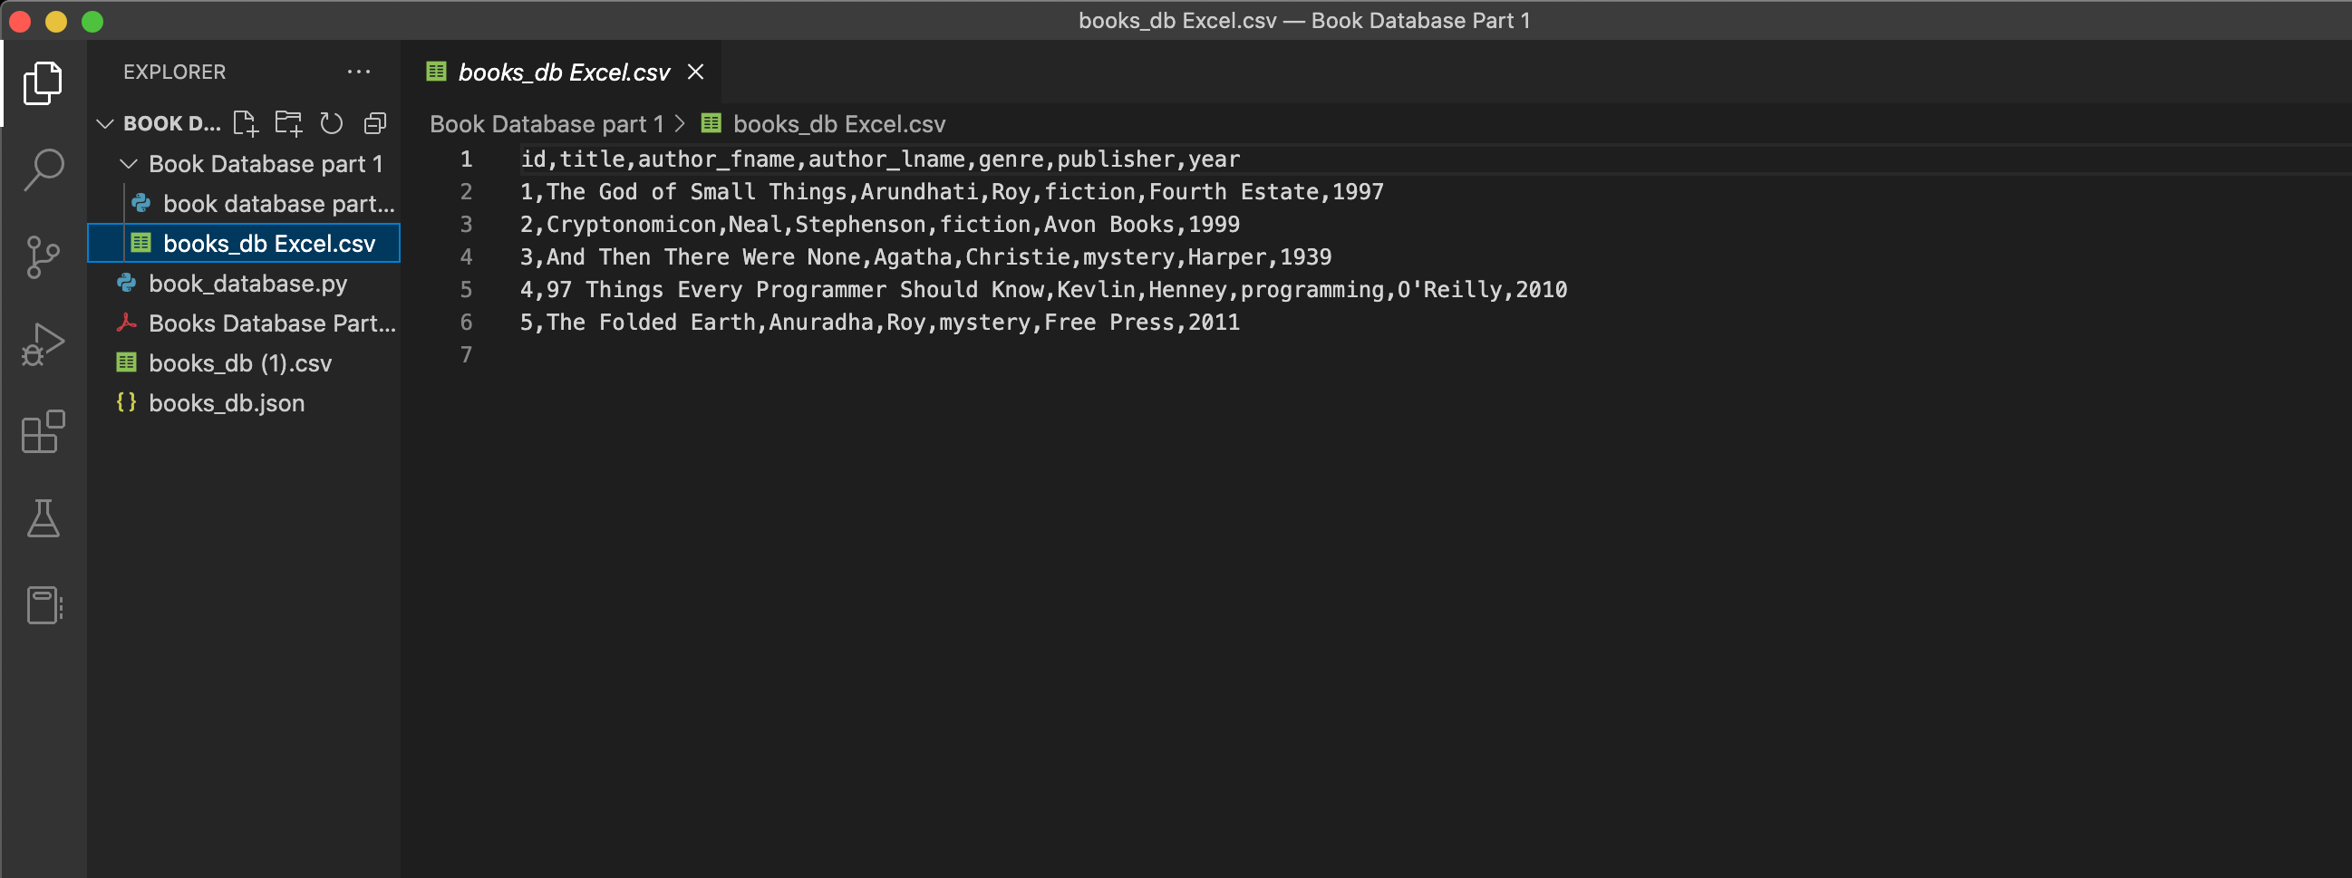The image size is (2352, 878).
Task: Open Explorer's more actions ellipsis menu
Action: tap(359, 72)
